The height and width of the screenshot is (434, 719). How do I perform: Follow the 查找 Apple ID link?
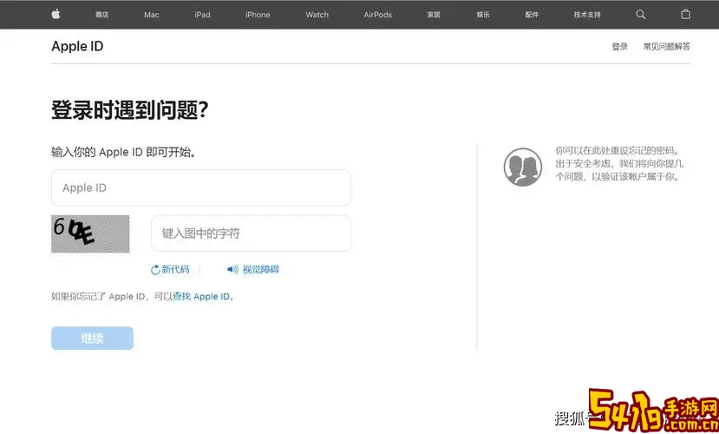[x=201, y=296]
